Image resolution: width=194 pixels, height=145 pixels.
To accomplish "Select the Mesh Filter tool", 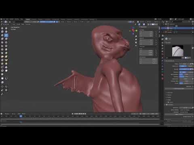I will click(2, 83).
